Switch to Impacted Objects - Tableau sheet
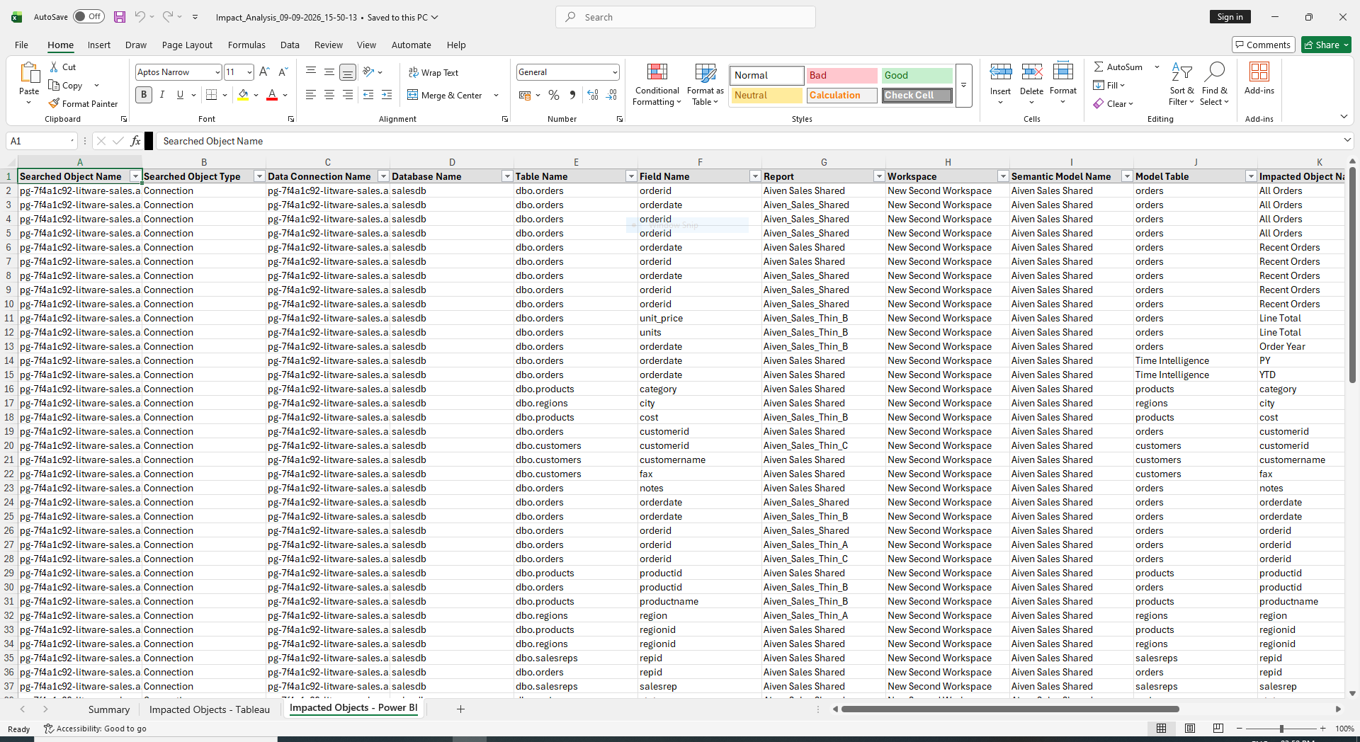Image resolution: width=1360 pixels, height=742 pixels. pyautogui.click(x=210, y=709)
